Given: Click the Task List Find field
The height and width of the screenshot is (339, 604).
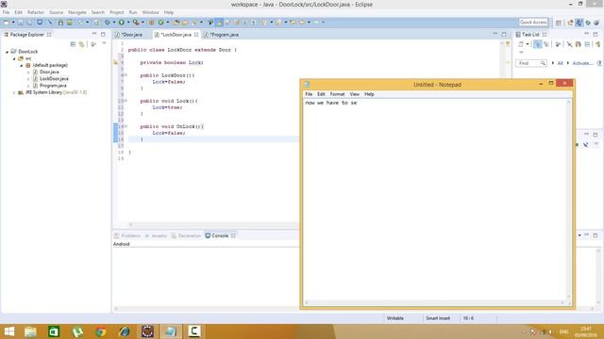Looking at the screenshot, I should (x=531, y=63).
